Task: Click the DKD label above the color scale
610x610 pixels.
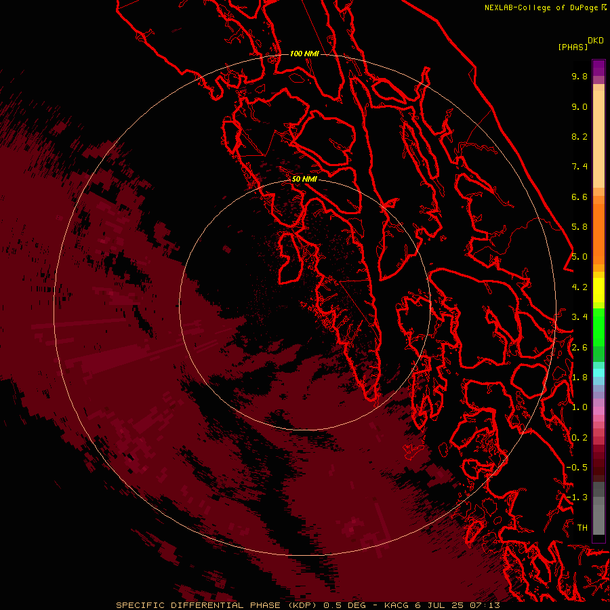Action: click(596, 41)
